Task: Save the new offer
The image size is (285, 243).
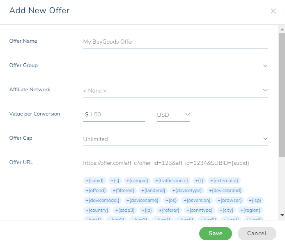Action: (x=215, y=234)
